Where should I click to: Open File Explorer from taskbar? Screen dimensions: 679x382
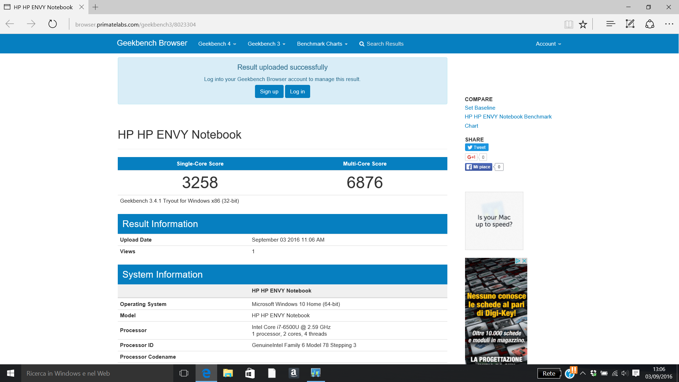click(x=228, y=373)
